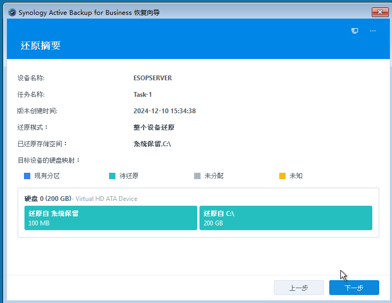Click the device name value ESOPSERVER
The height and width of the screenshot is (303, 392).
(x=153, y=78)
